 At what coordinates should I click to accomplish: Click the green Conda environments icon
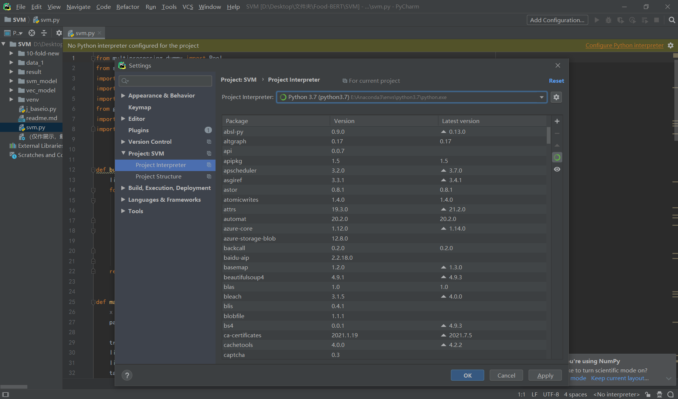[x=557, y=157]
